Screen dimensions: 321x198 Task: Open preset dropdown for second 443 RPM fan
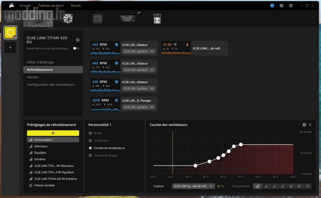(139, 70)
